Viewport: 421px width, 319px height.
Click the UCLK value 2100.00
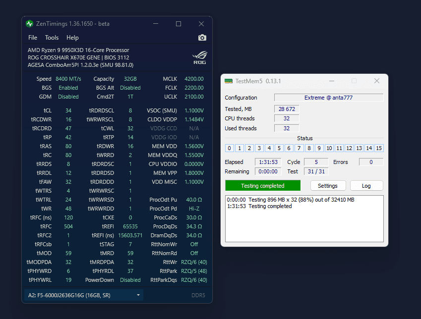[194, 97]
